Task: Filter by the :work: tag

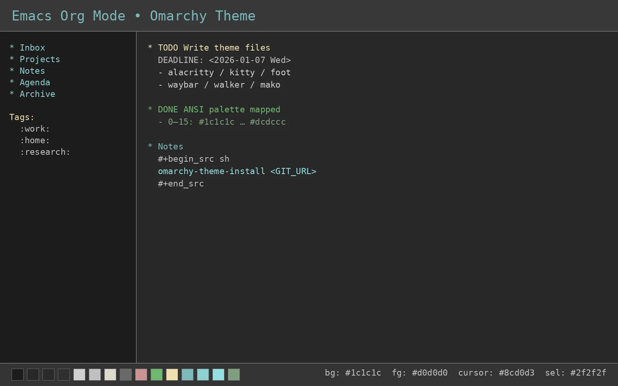Action: (35, 129)
